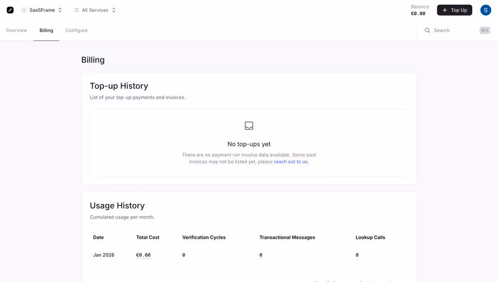Select the Billing tab

(x=46, y=30)
